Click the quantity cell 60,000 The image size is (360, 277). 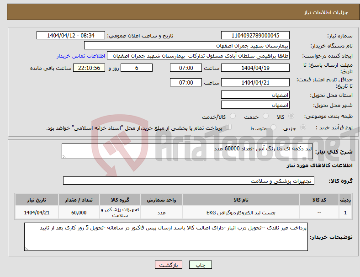click(x=79, y=213)
